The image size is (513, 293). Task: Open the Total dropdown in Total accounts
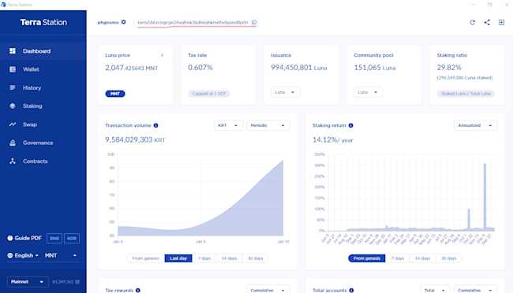coord(435,290)
